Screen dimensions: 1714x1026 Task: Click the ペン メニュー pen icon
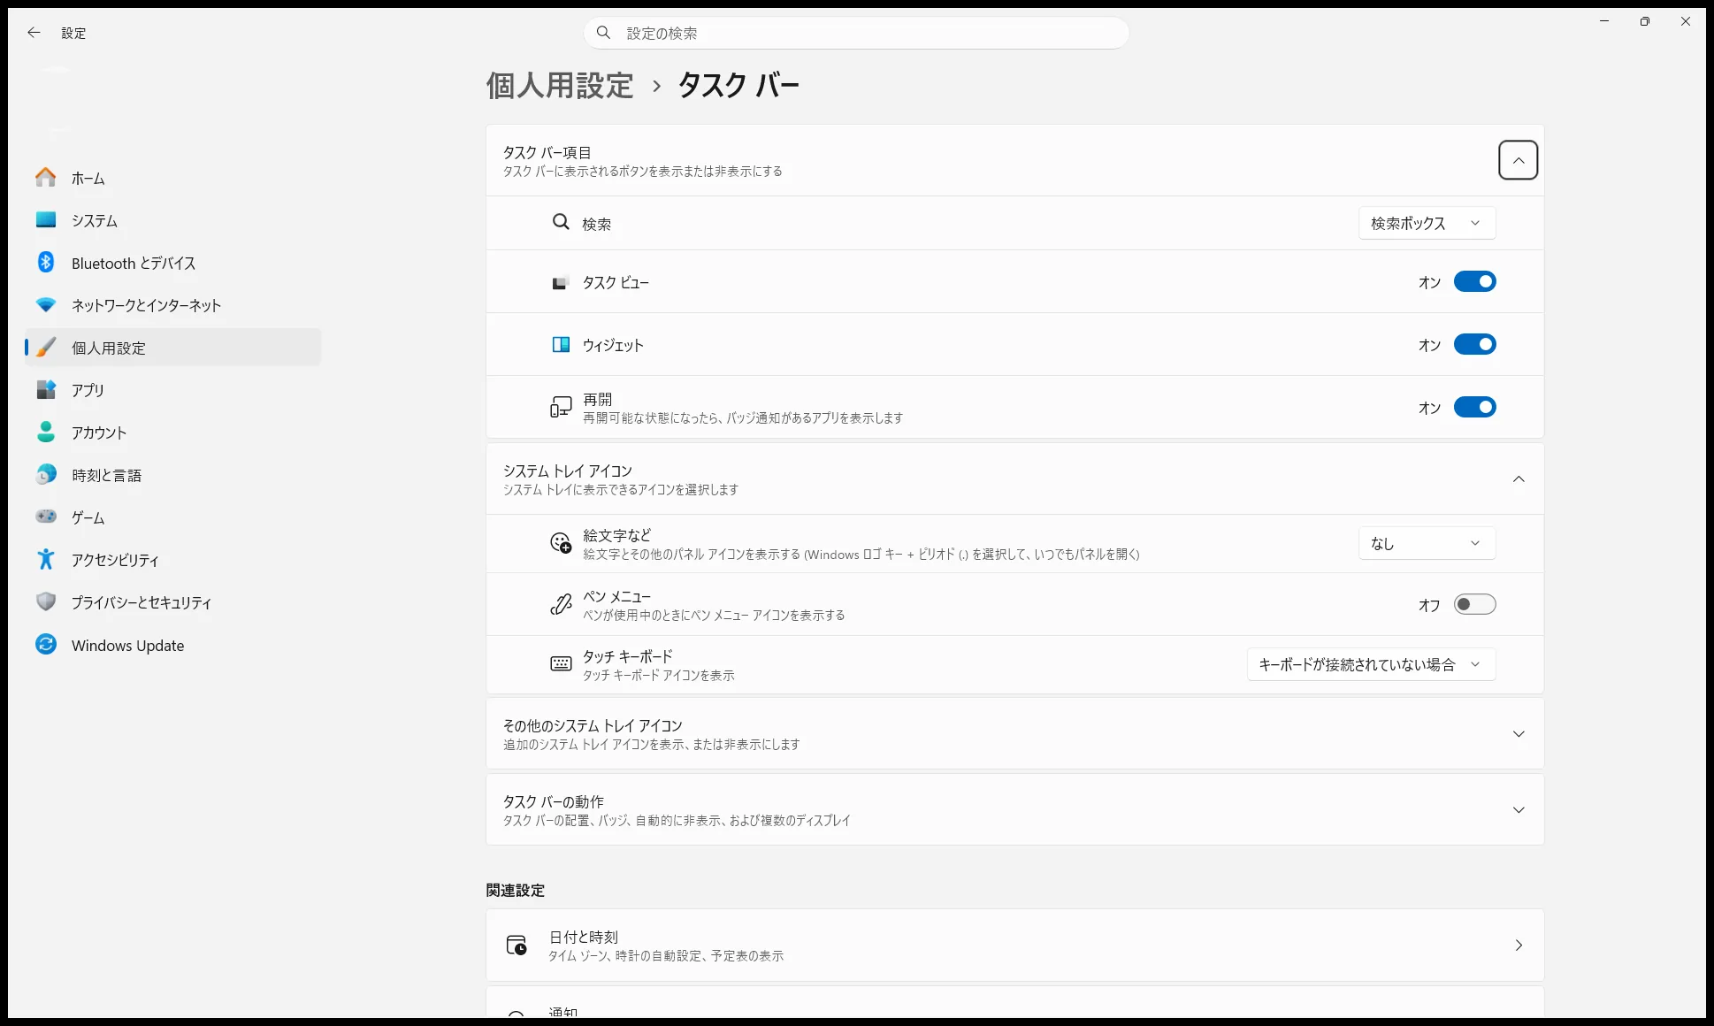[561, 605]
